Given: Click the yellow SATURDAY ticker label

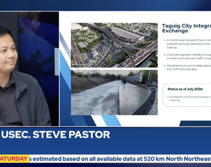Looking at the screenshot, I should pos(14,159).
